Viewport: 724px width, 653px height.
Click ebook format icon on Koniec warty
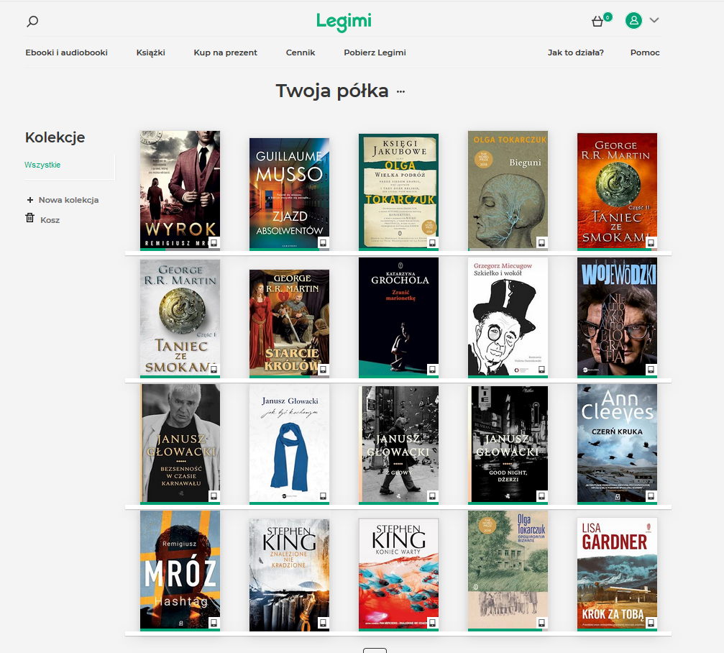coord(433,623)
